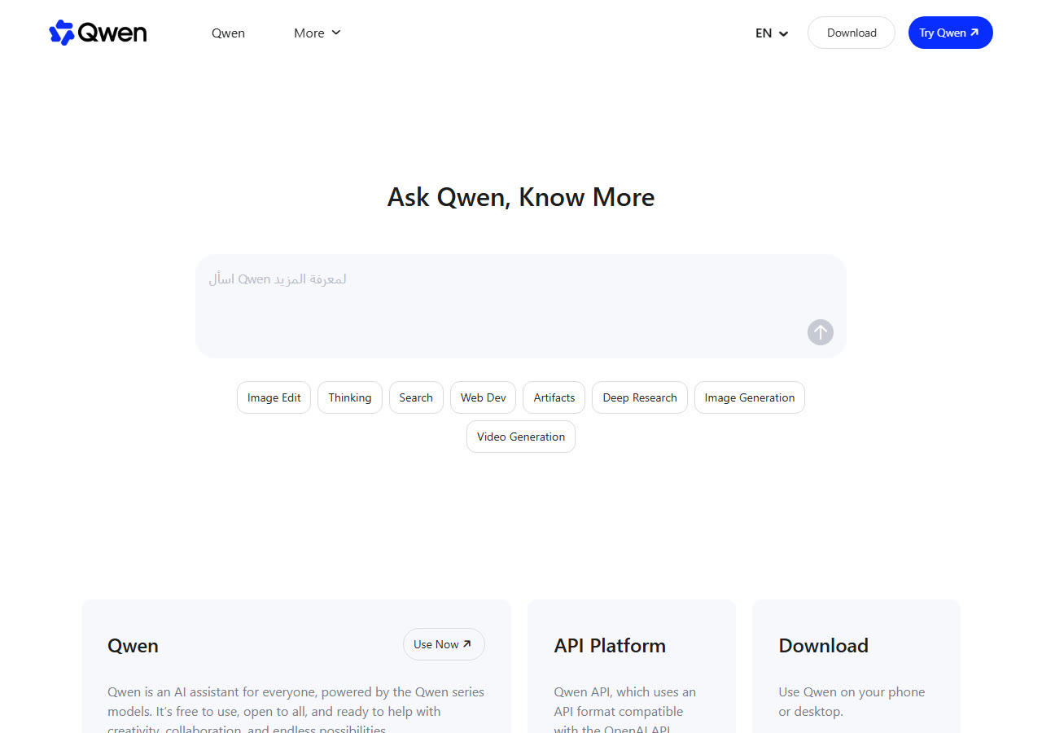Select the Search chip
Screen dimensions: 1042x733
pyautogui.click(x=416, y=397)
